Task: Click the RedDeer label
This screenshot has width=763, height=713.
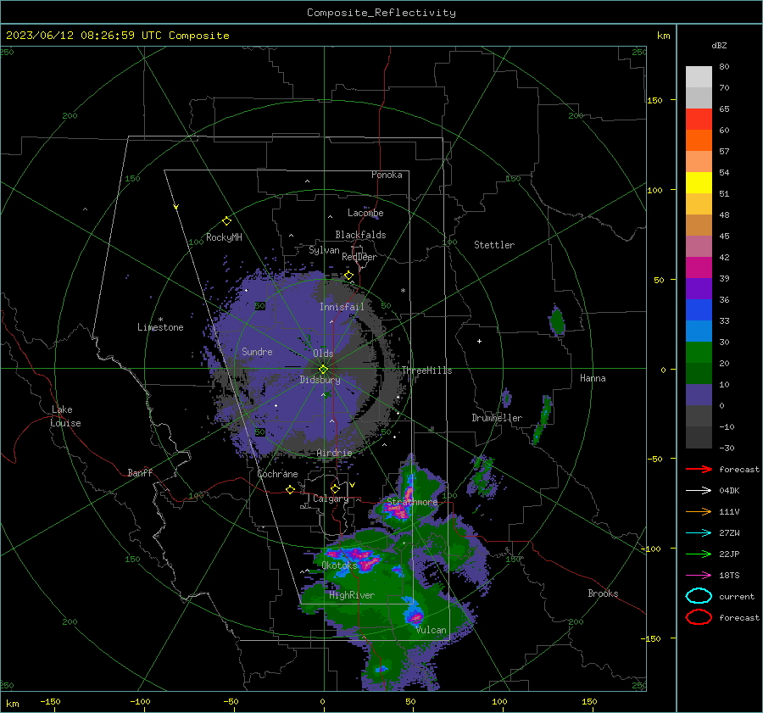Action: 359,257
